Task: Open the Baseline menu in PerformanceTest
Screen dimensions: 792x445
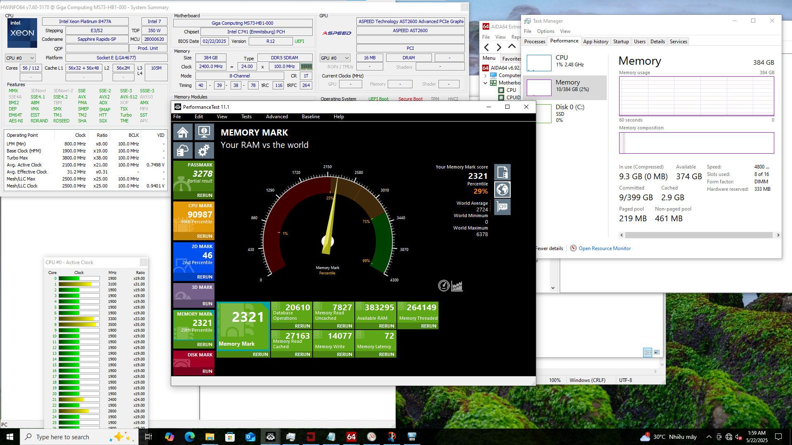Action: 311,117
